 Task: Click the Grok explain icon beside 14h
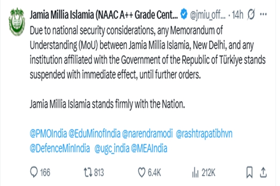[x=251, y=16]
